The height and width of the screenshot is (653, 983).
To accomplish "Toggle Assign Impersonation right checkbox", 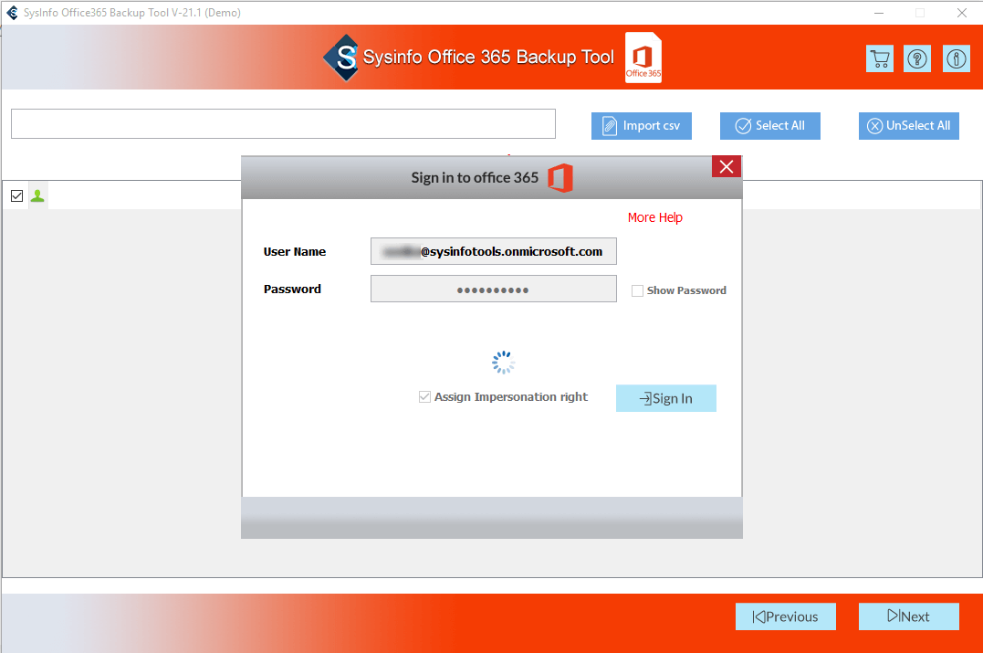I will 424,396.
